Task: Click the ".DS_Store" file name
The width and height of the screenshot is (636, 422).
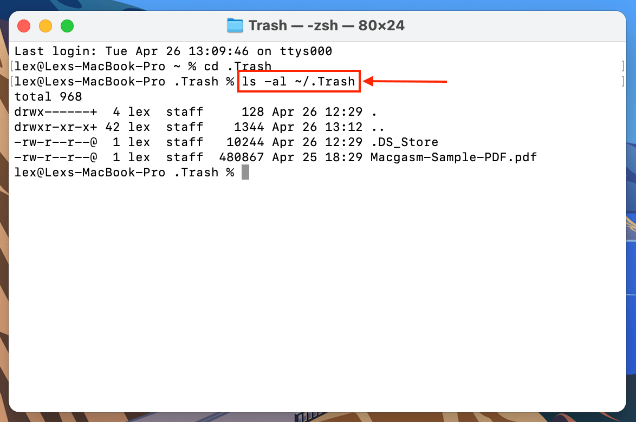Action: pyautogui.click(x=404, y=142)
